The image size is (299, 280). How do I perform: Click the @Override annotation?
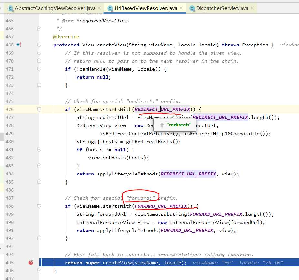(66, 37)
